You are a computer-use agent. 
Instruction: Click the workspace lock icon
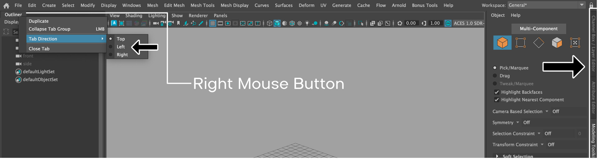tap(591, 5)
